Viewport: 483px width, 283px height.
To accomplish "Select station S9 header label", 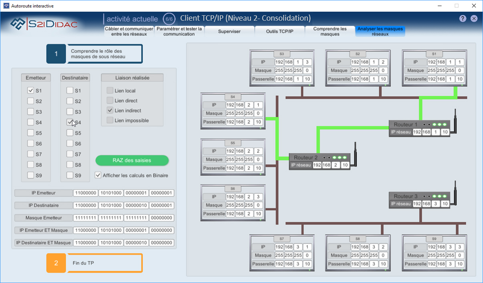I will click(434, 239).
